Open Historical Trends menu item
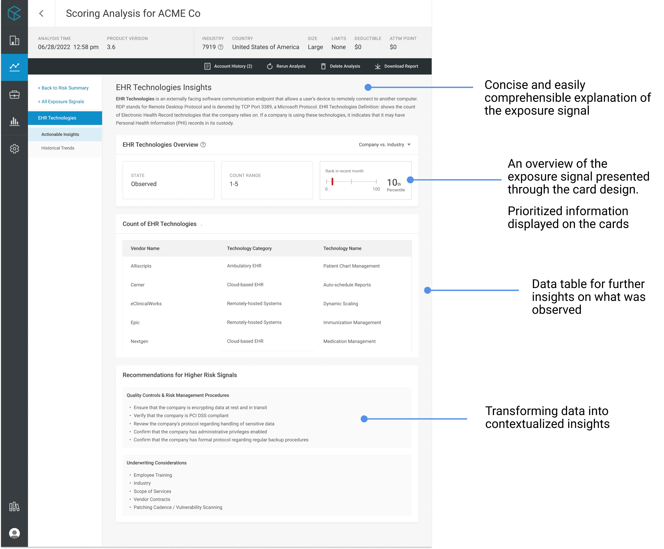The image size is (664, 549). point(65,148)
